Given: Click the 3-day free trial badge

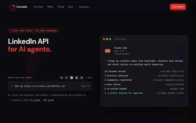Looking at the screenshot, I should click(33, 31).
